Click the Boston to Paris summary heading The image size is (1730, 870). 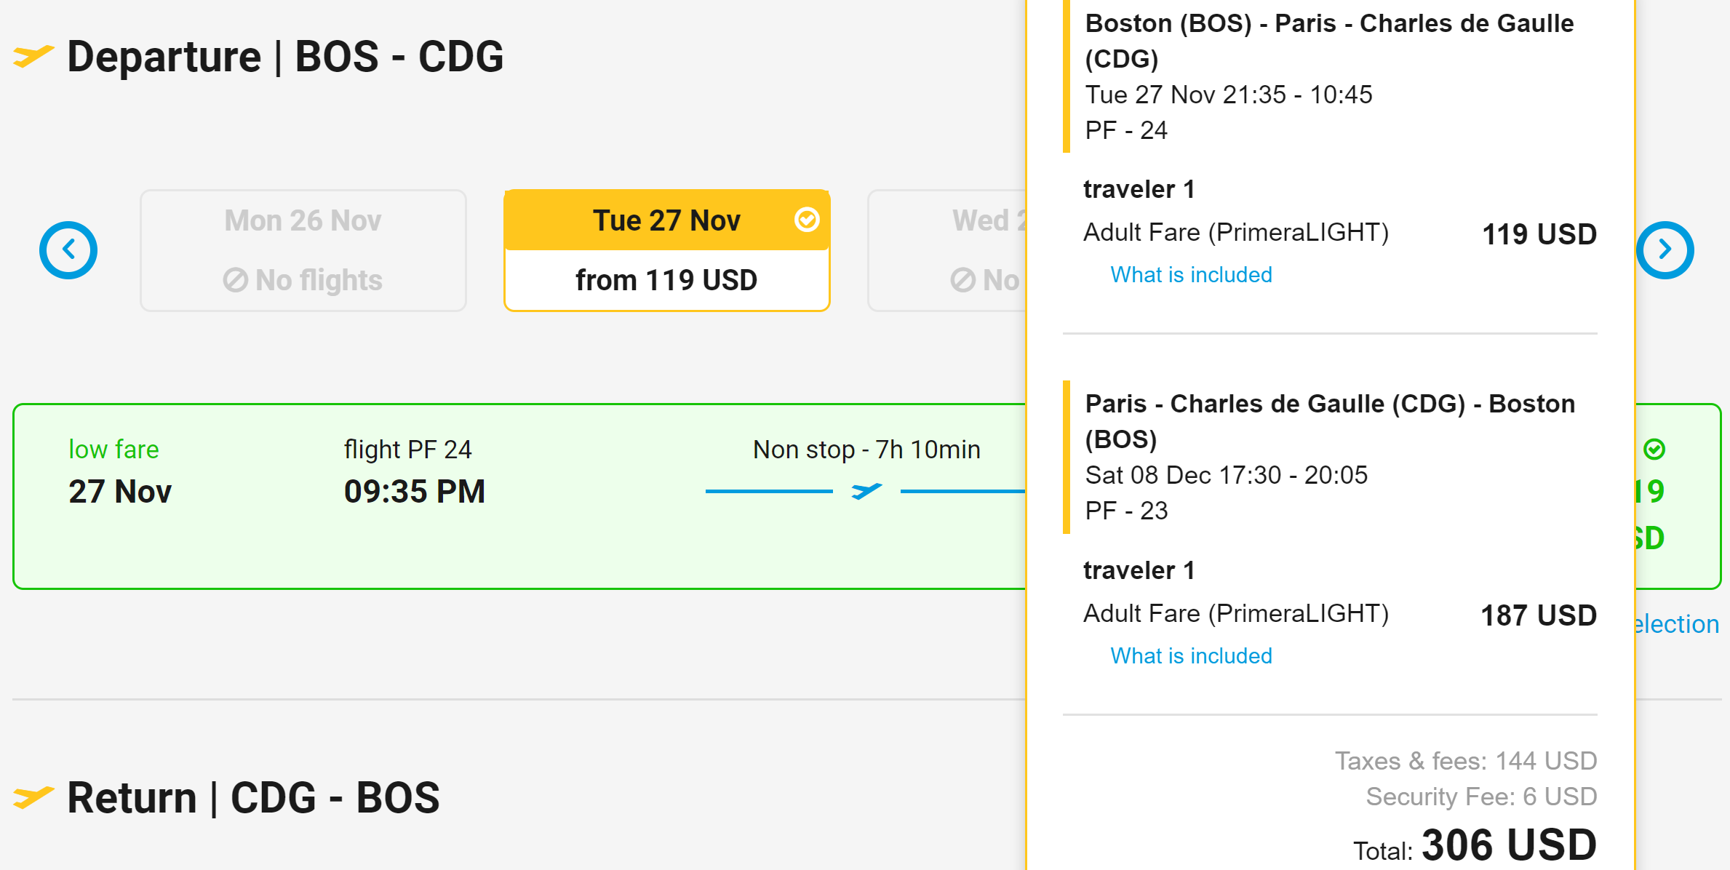1329,41
